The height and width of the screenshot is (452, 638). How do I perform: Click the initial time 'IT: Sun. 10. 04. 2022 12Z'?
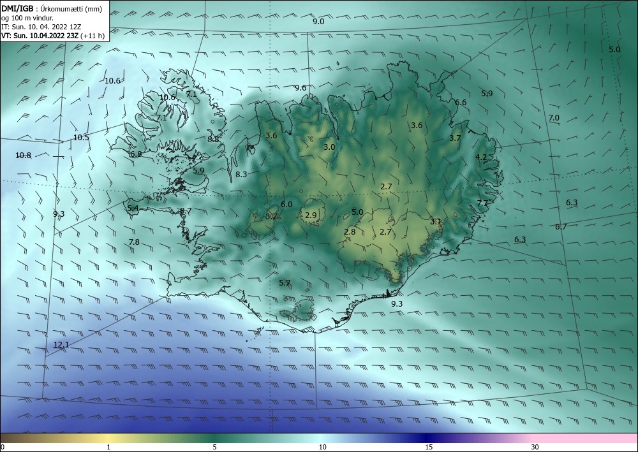tap(41, 27)
